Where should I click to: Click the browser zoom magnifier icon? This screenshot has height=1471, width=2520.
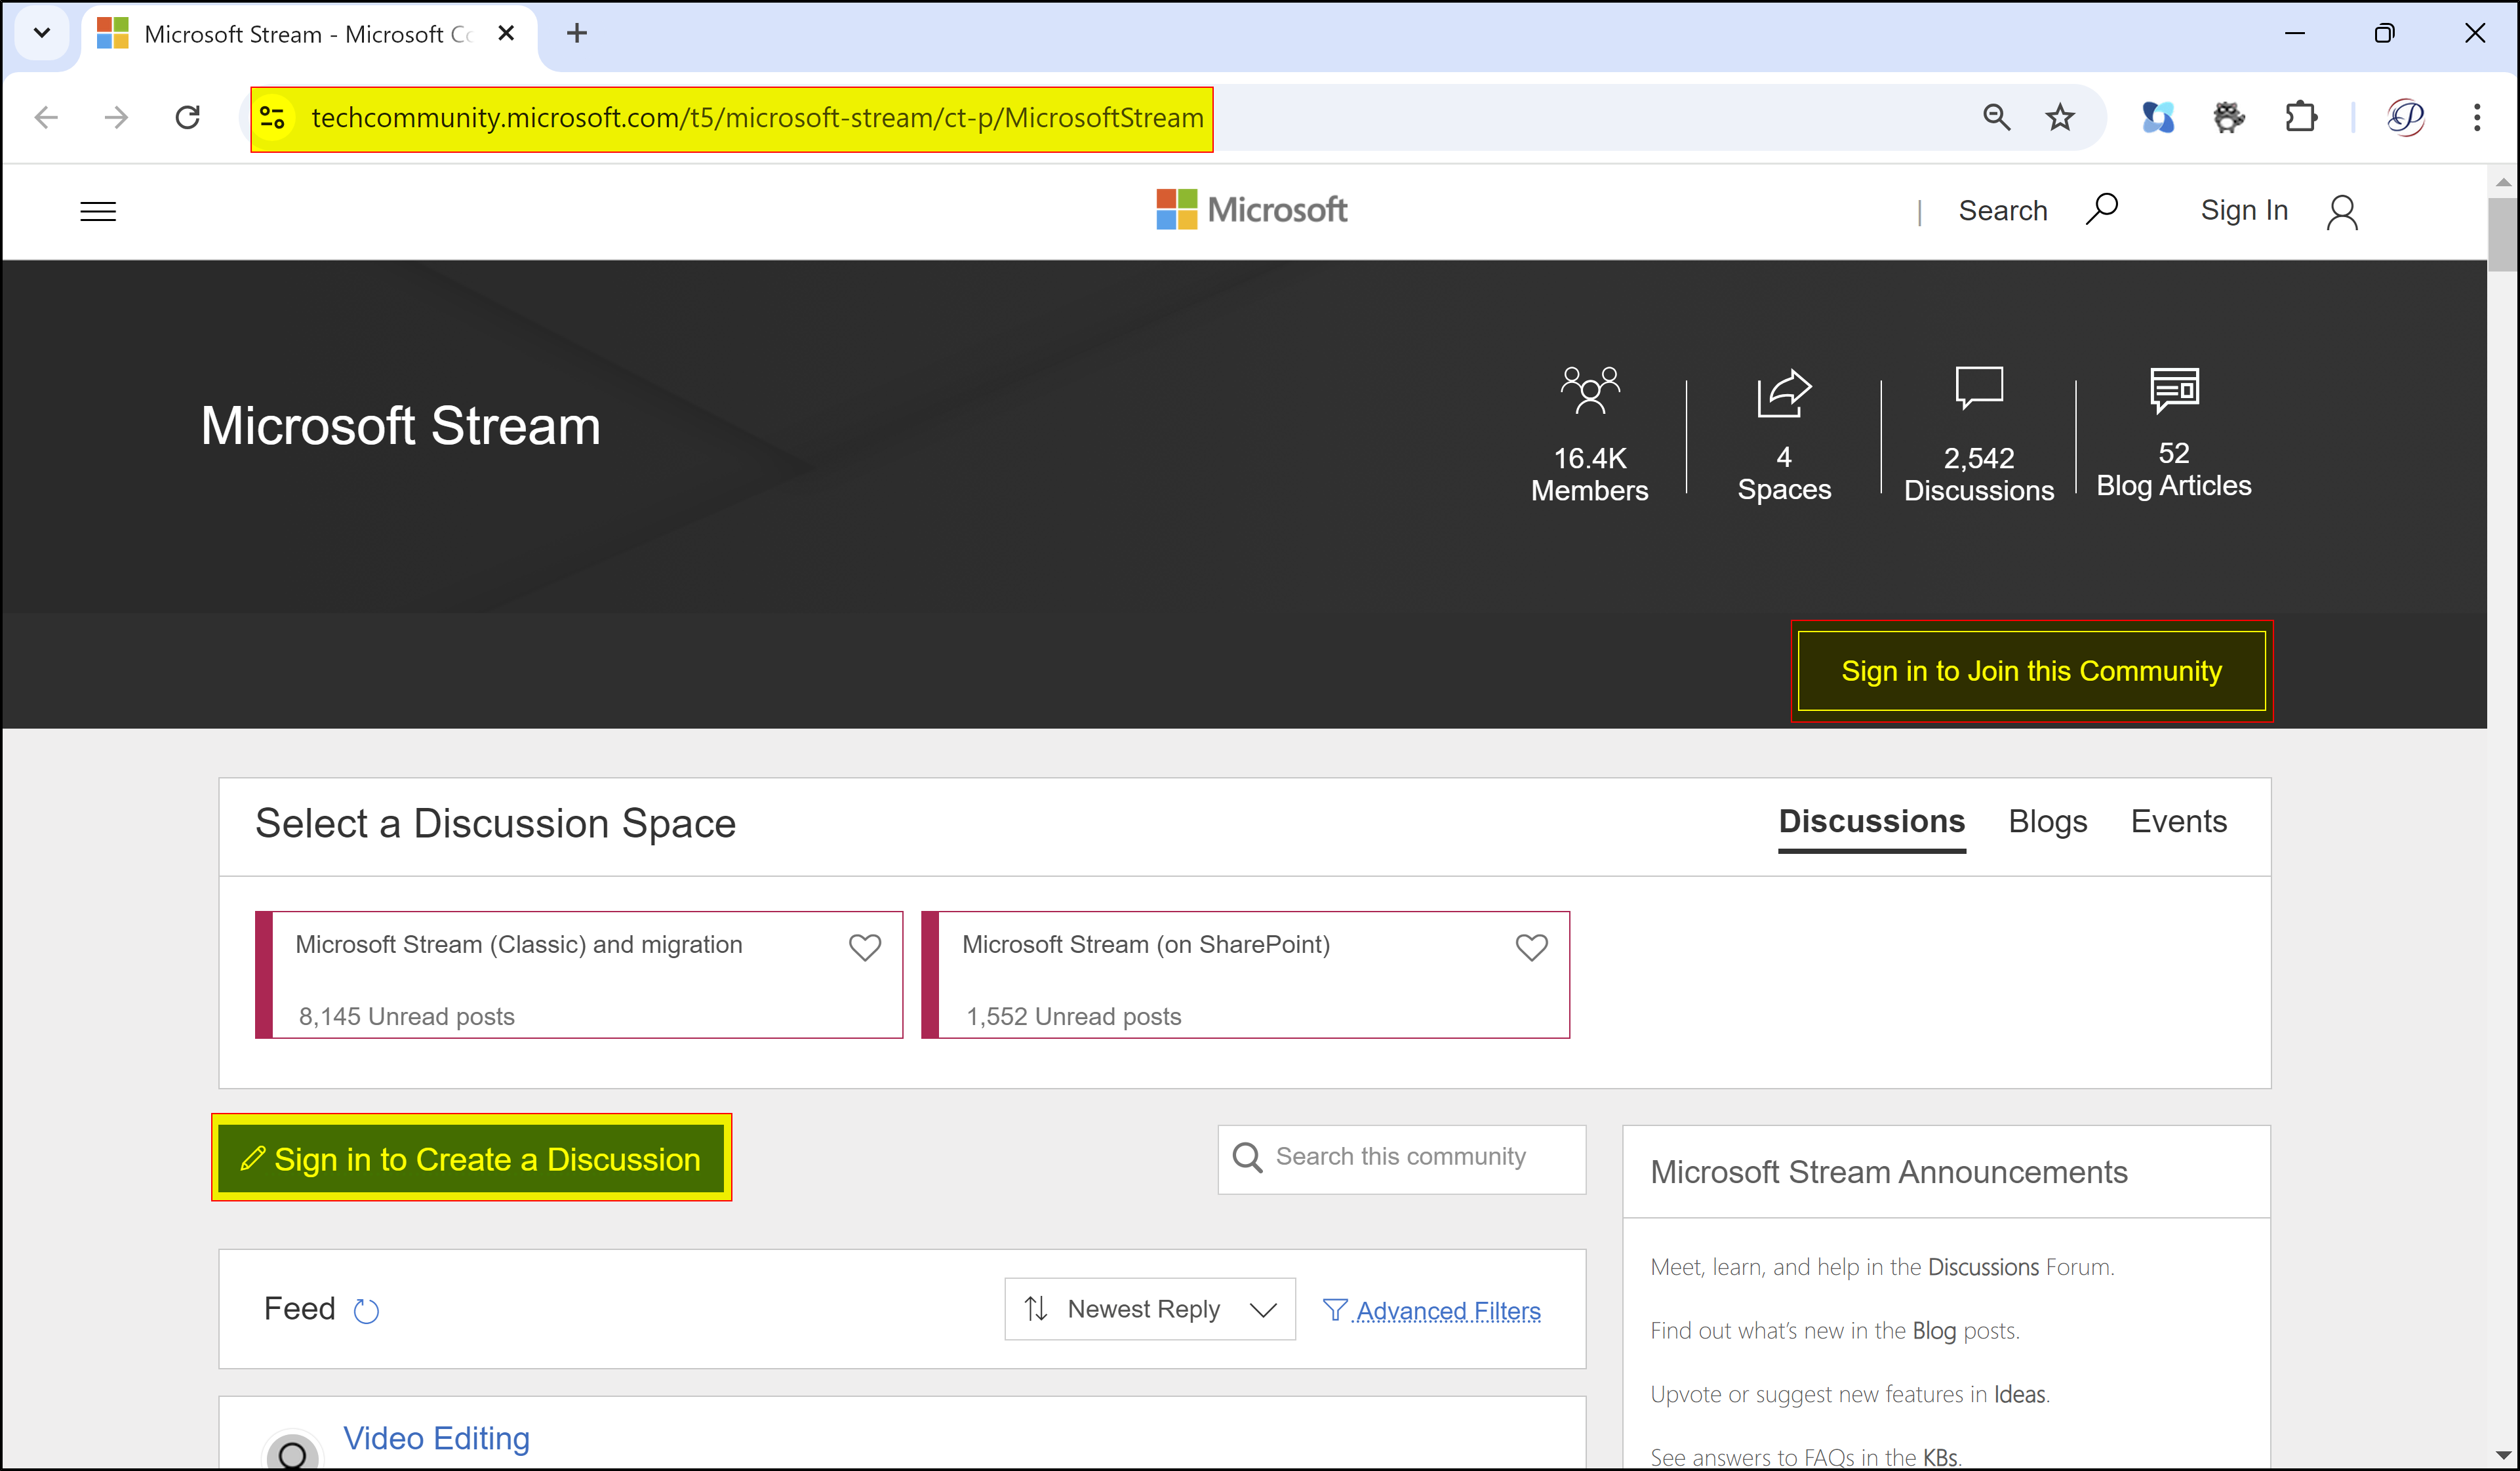[1996, 117]
